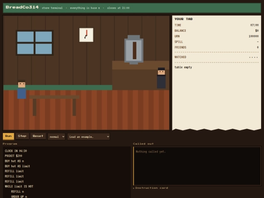Click the TIME value 07:00
264x198 pixels.
tap(254, 25)
